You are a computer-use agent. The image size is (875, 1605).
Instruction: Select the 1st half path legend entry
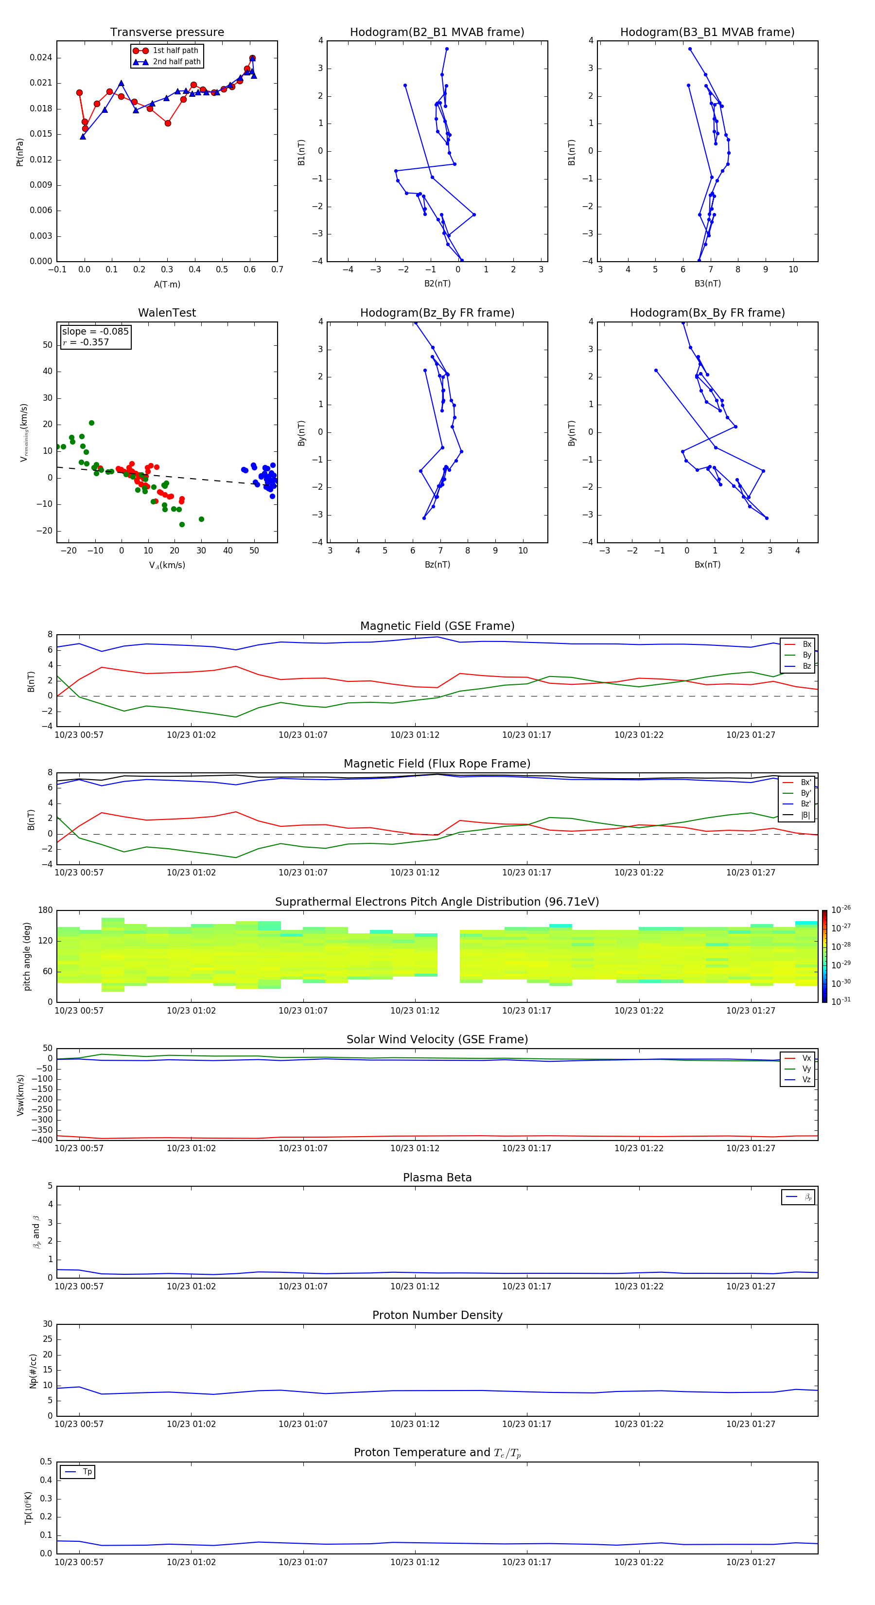point(166,51)
